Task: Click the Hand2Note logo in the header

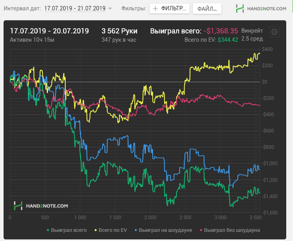Action: (261, 9)
